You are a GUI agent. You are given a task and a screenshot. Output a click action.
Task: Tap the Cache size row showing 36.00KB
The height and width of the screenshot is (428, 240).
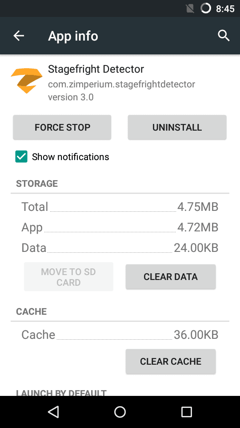pyautogui.click(x=120, y=335)
